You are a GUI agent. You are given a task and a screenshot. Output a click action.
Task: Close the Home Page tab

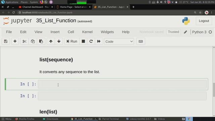click(x=90, y=7)
